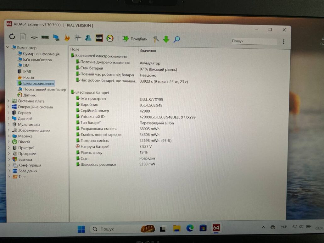Select the Напруга батареї row
The width and height of the screenshot is (324, 243).
(94, 146)
